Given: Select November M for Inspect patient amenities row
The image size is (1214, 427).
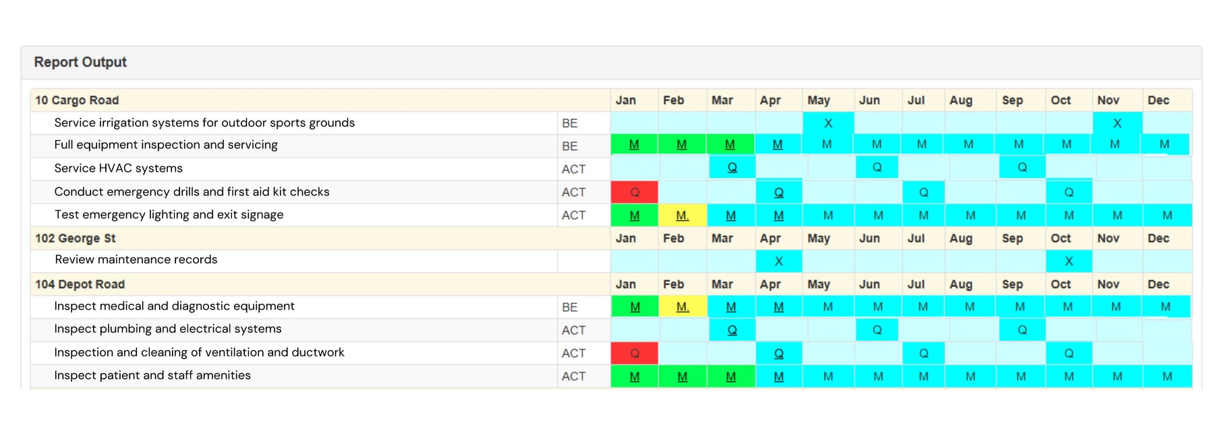Looking at the screenshot, I should click(1118, 376).
